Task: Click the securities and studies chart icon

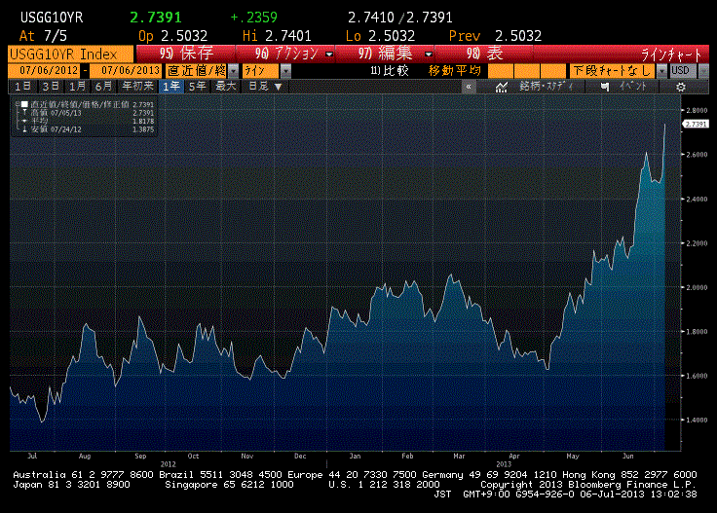Action: (502, 87)
